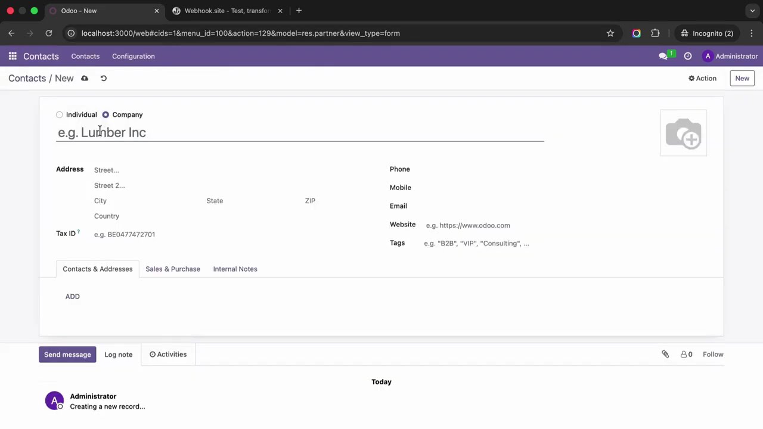Click the browser address bar URL
This screenshot has width=763, height=429.
click(x=240, y=33)
